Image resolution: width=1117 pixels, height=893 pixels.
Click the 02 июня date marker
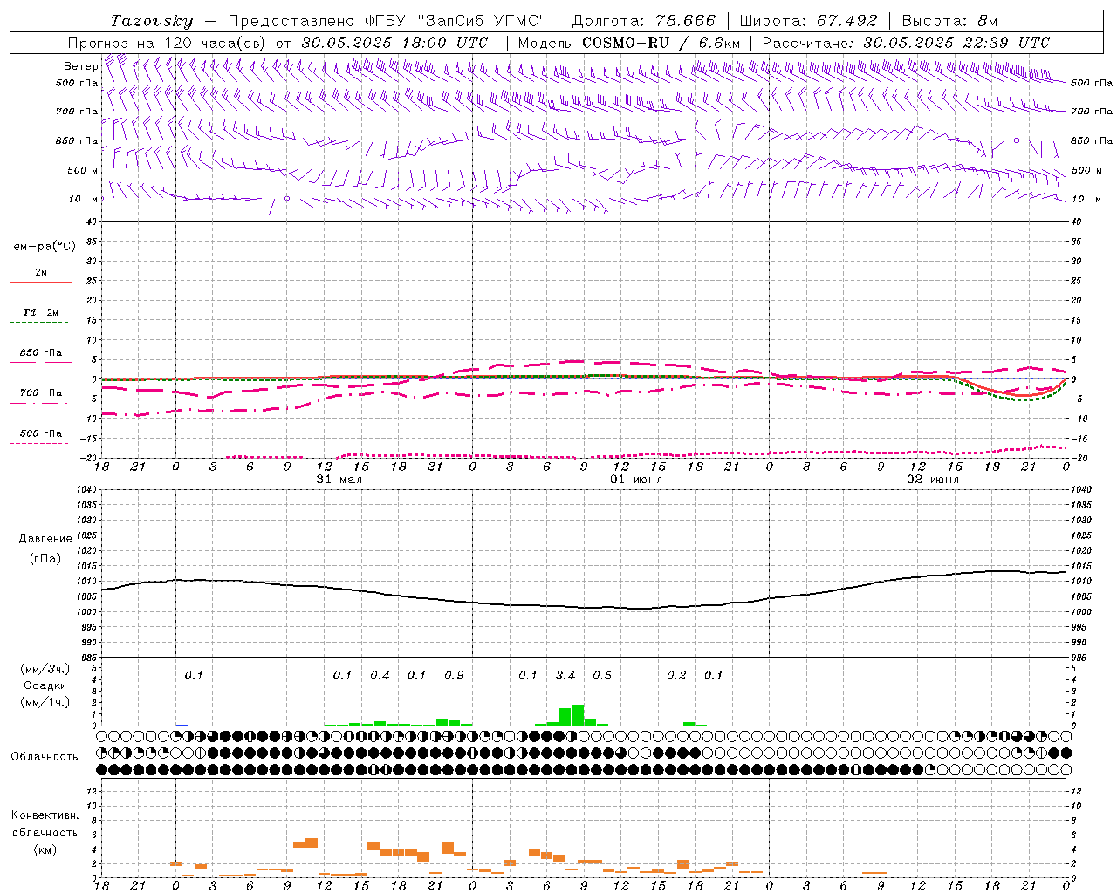[932, 479]
